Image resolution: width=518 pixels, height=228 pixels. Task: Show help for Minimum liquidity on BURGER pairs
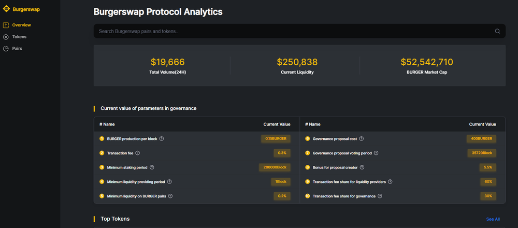tap(170, 196)
